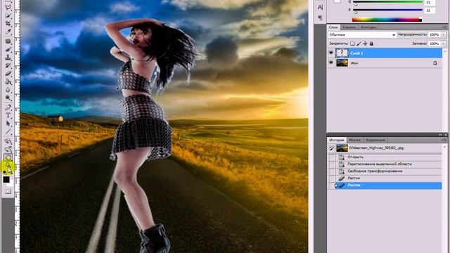Toggle lock transparent pixels
The image size is (450, 253).
(x=352, y=44)
